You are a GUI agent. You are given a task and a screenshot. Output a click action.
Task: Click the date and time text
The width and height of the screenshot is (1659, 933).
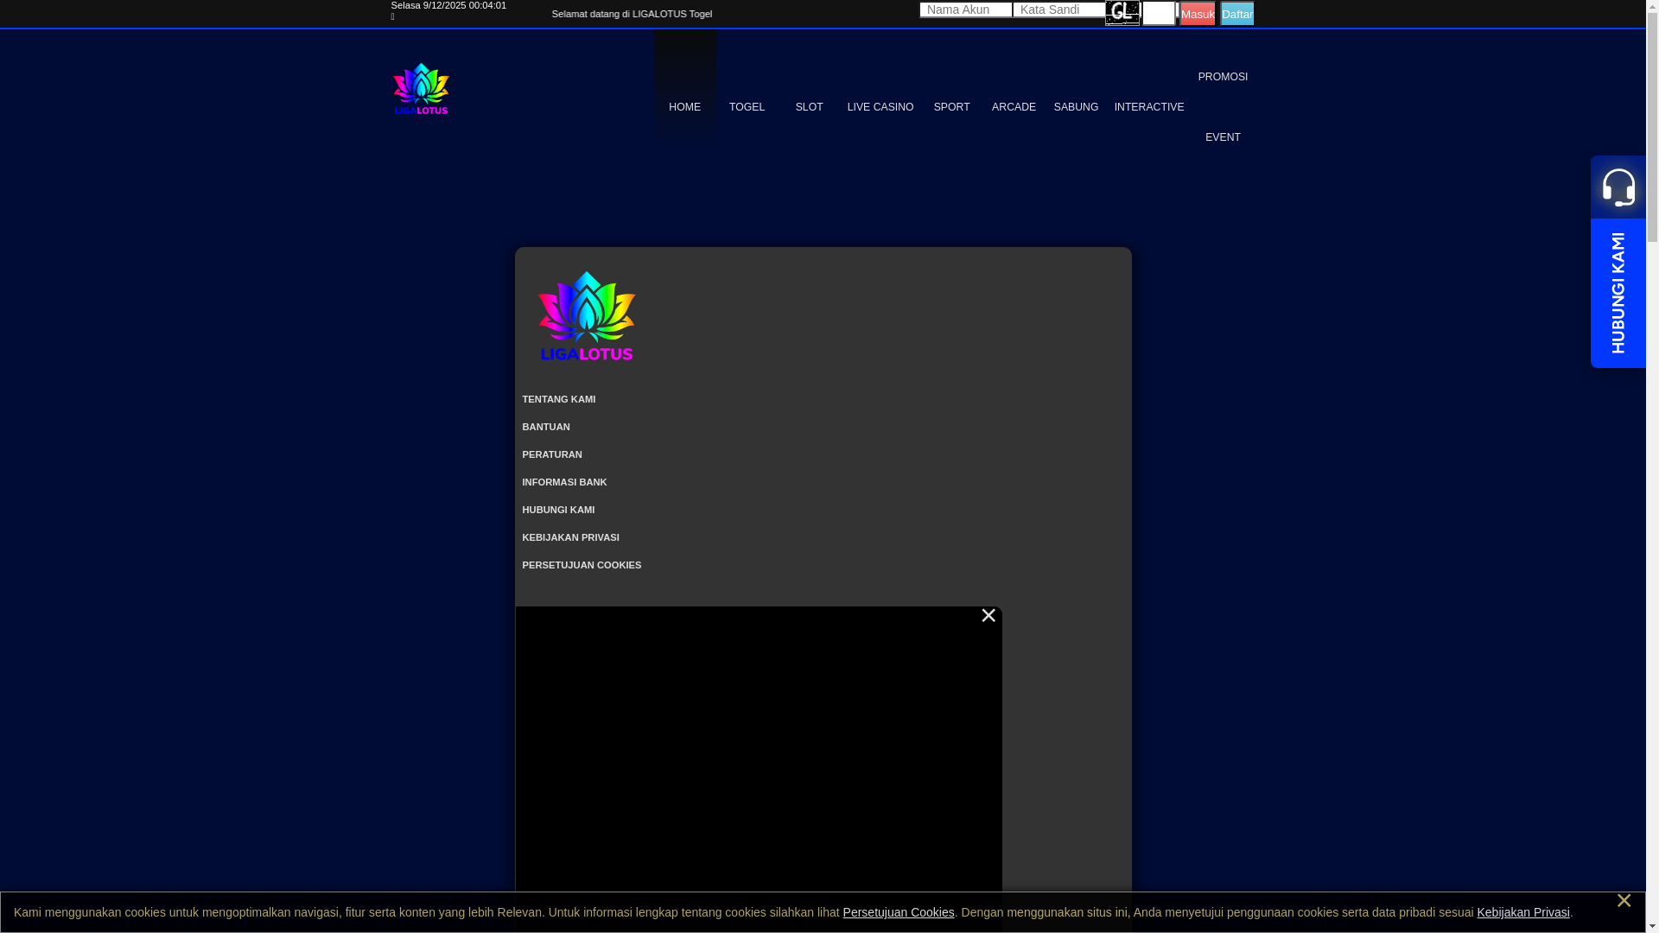pyautogui.click(x=448, y=5)
